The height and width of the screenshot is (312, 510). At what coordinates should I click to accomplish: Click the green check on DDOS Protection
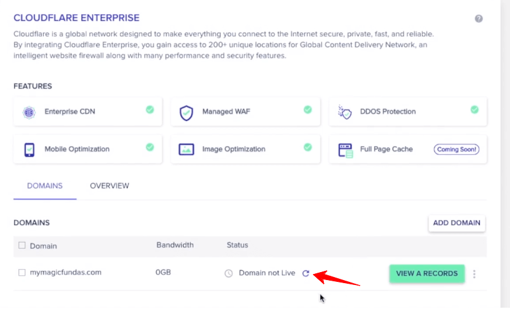(x=474, y=109)
